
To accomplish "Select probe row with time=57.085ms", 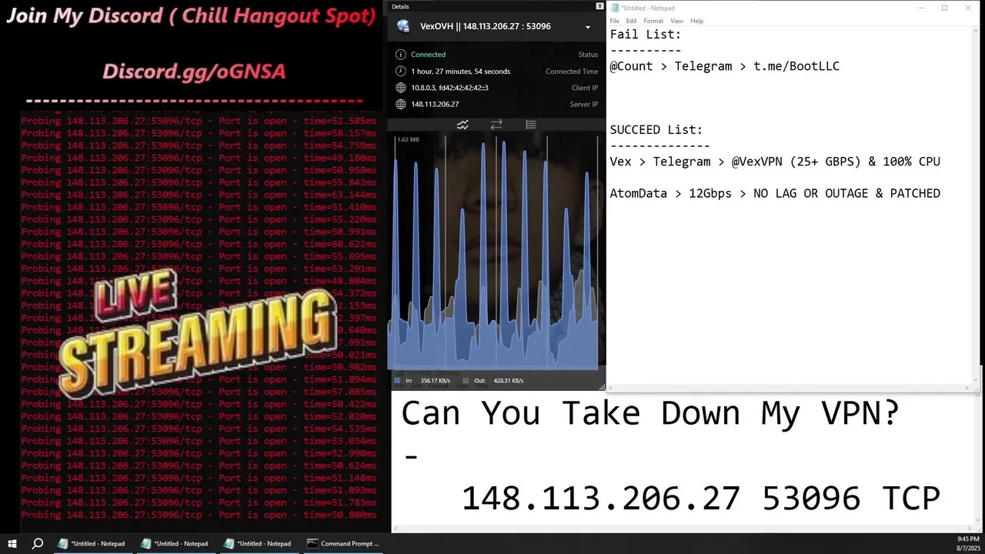I will point(199,392).
